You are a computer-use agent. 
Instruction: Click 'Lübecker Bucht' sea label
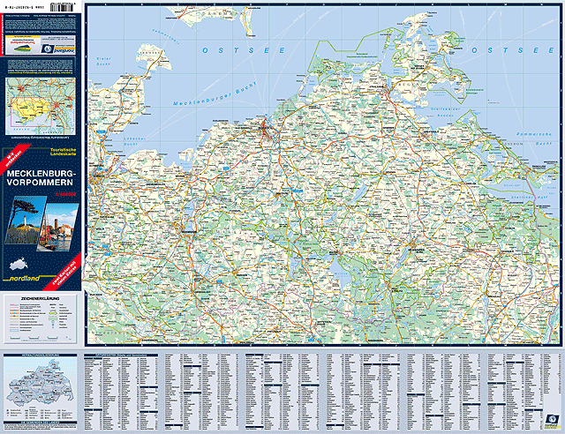pos(134,141)
